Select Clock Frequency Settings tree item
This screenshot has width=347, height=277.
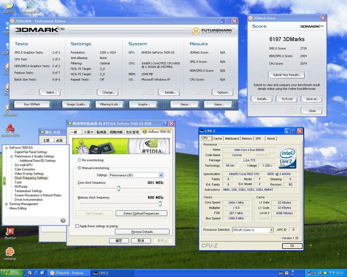tap(31, 178)
